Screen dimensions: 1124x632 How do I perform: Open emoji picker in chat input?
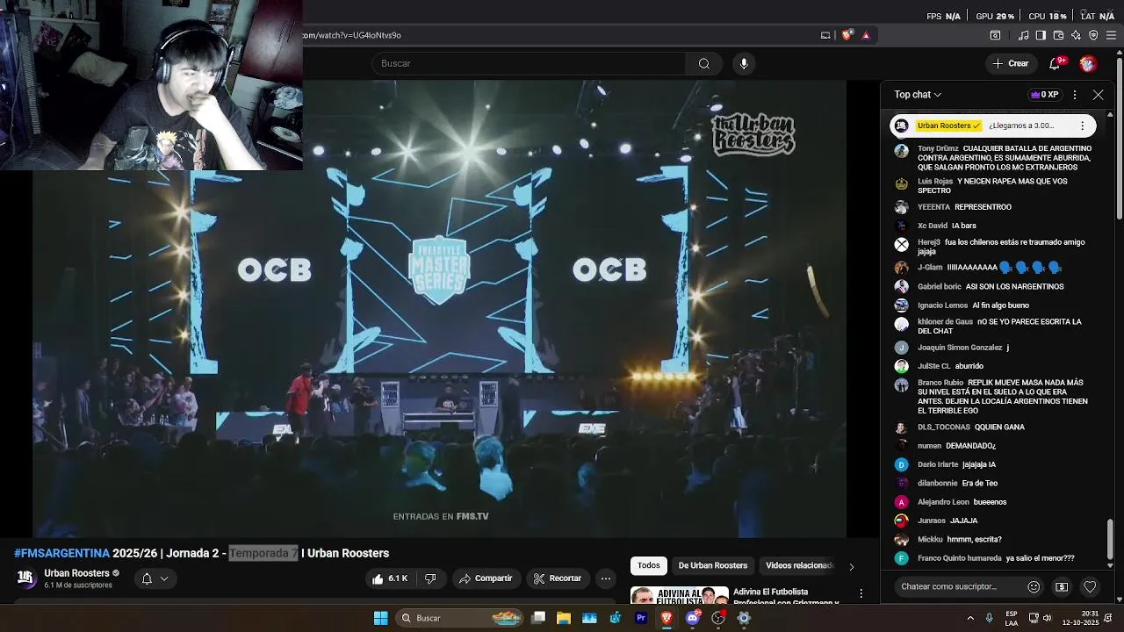click(1034, 586)
